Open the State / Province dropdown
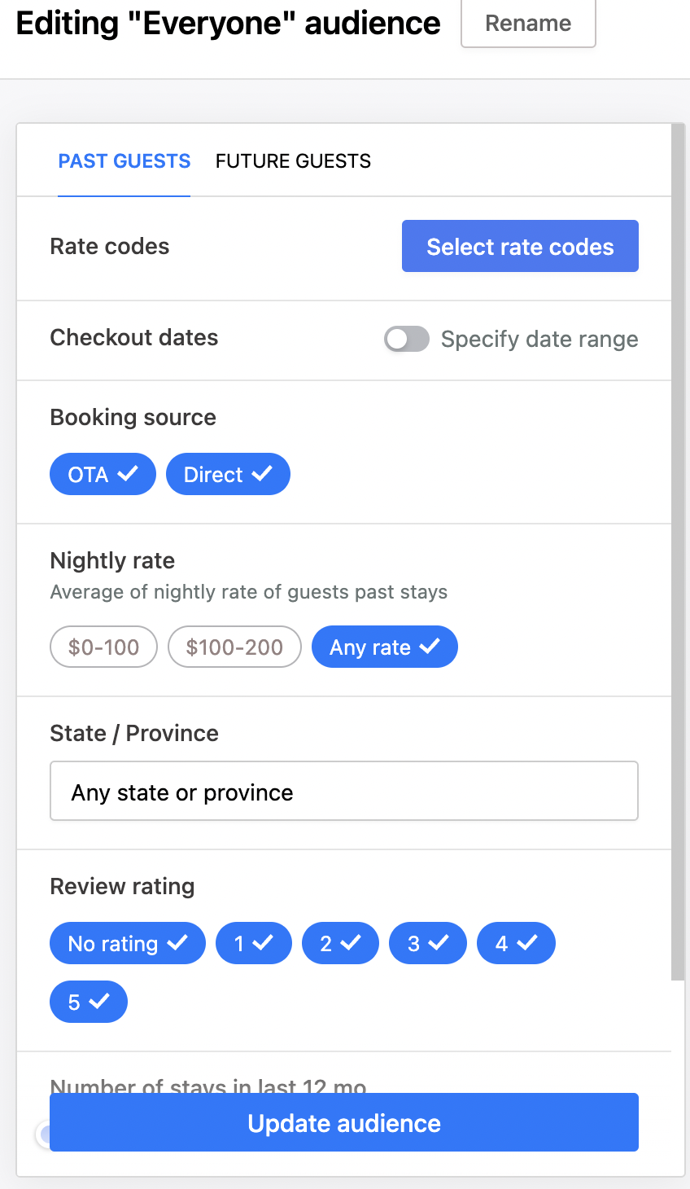Image resolution: width=690 pixels, height=1189 pixels. [343, 792]
